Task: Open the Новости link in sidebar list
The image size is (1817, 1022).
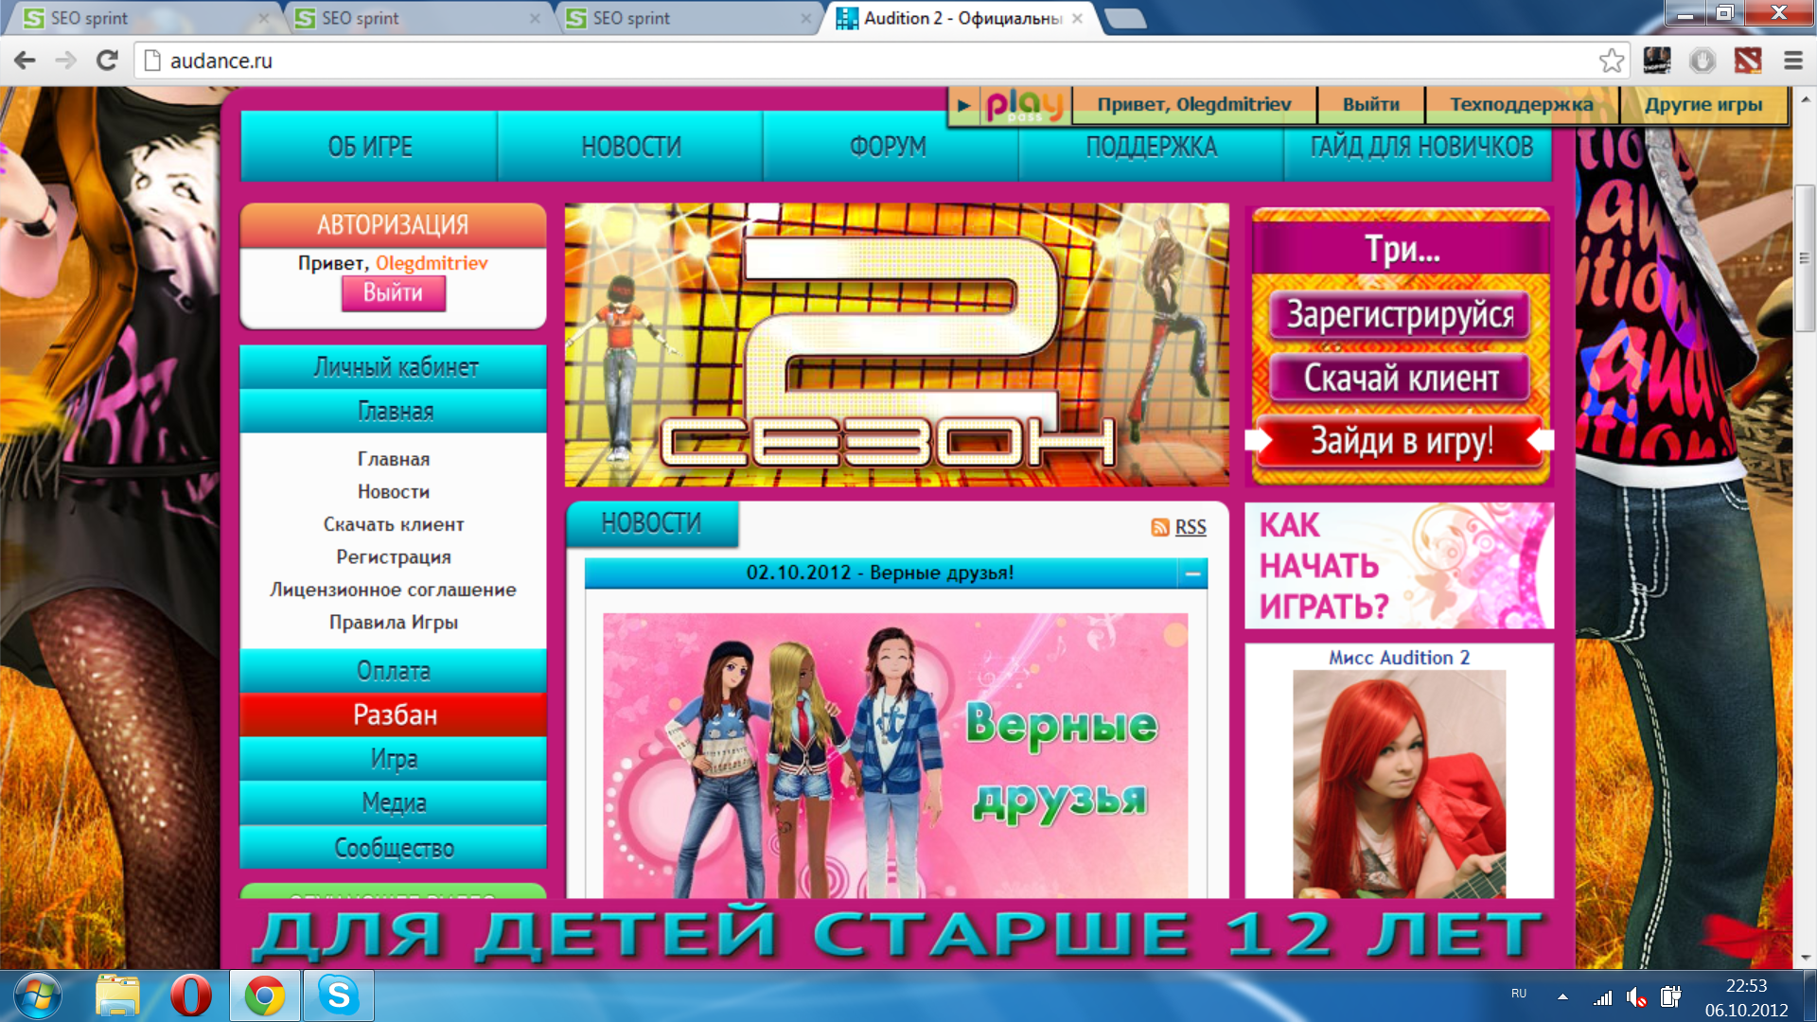Action: [394, 492]
